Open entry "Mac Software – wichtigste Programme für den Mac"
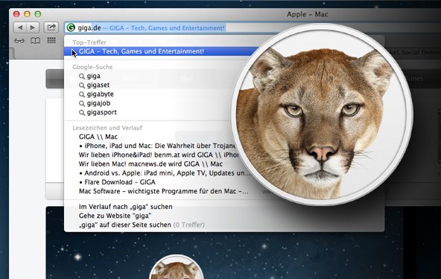Viewport: 441px width, 279px height. point(164,191)
